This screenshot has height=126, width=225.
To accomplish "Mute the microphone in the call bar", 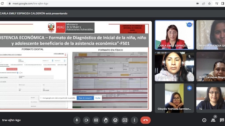I will point(77,120).
